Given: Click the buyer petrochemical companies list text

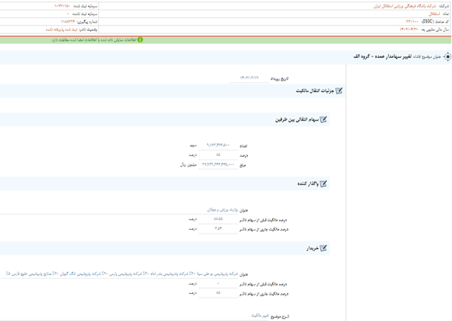Looking at the screenshot, I should point(121,274).
